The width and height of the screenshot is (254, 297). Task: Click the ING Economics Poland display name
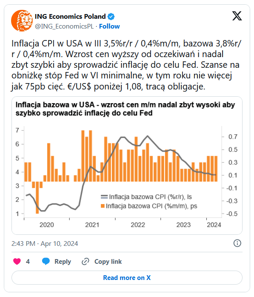pyautogui.click(x=70, y=17)
